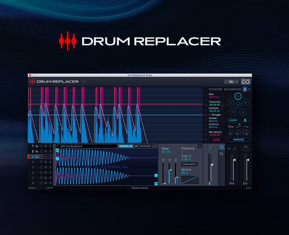Click the download icon next to LEARN
The height and width of the screenshot is (235, 289).
click(245, 120)
